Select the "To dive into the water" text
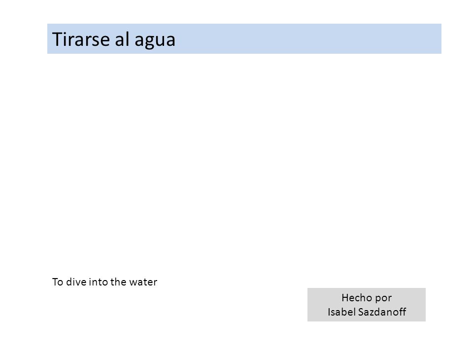473x355 pixels. (x=104, y=282)
